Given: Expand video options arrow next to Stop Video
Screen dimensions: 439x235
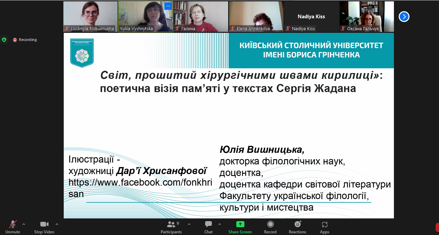Looking at the screenshot, I should (57, 224).
